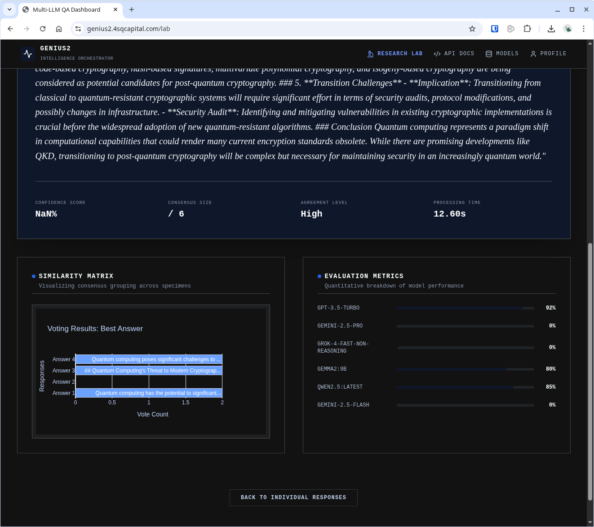The width and height of the screenshot is (594, 527).
Task: Open the browser profile avatar menu
Action: pyautogui.click(x=567, y=28)
